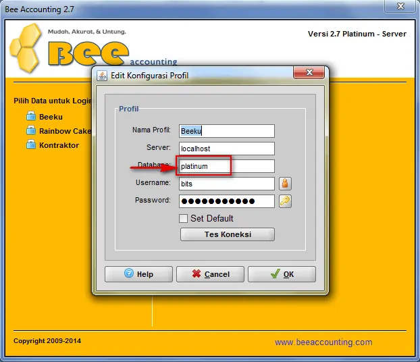The height and width of the screenshot is (362, 420).
Task: Open the www.beeaccounting.com link
Action: tap(323, 342)
